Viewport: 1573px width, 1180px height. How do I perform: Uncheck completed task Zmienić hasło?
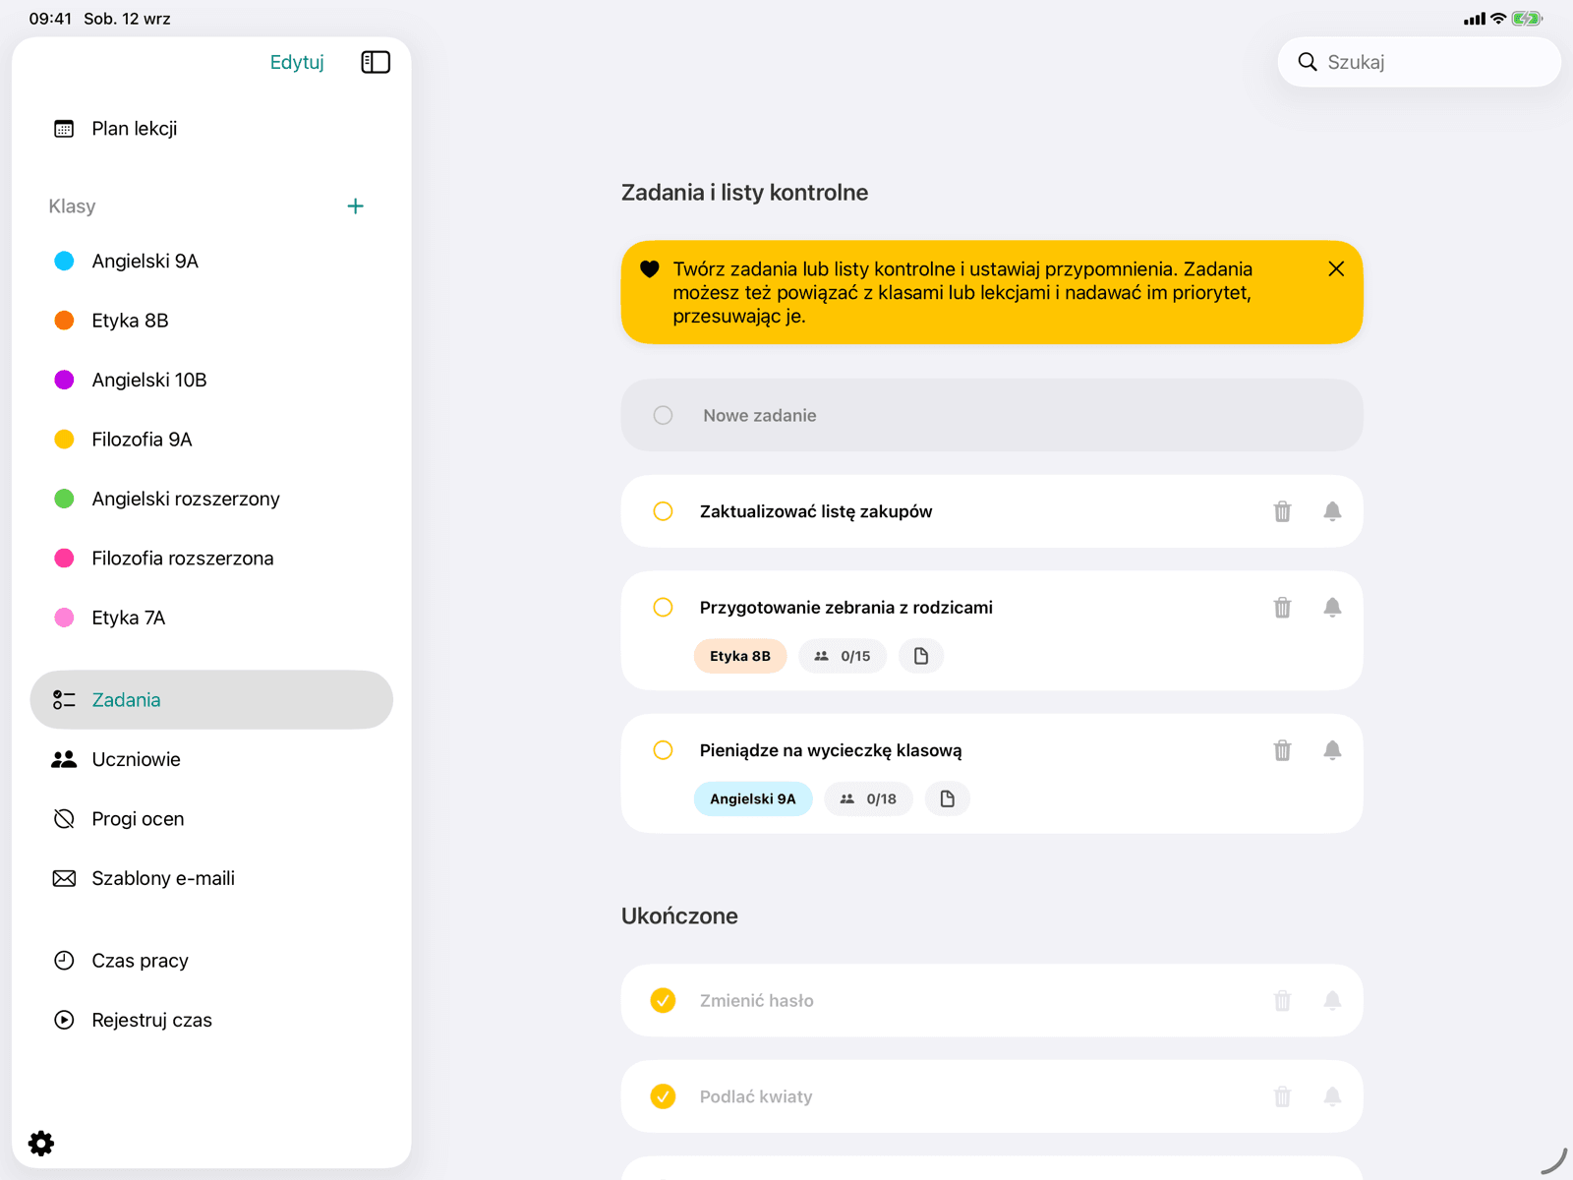664,1001
